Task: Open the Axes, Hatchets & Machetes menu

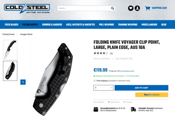Action: tap(80, 25)
